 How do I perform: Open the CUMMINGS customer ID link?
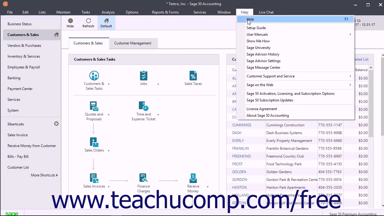[241, 125]
